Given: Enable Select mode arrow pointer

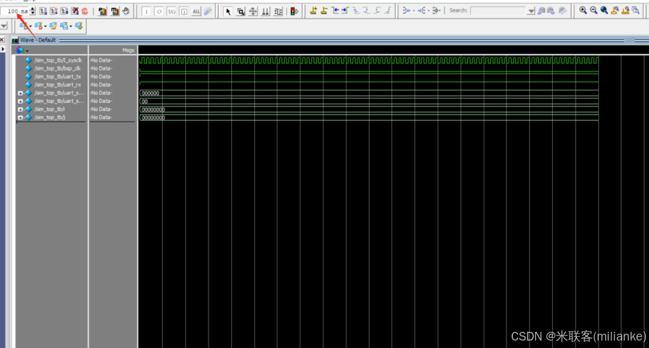Looking at the screenshot, I should (x=228, y=11).
